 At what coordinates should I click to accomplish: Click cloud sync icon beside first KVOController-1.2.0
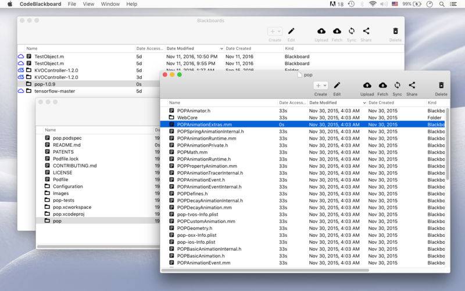(21, 70)
